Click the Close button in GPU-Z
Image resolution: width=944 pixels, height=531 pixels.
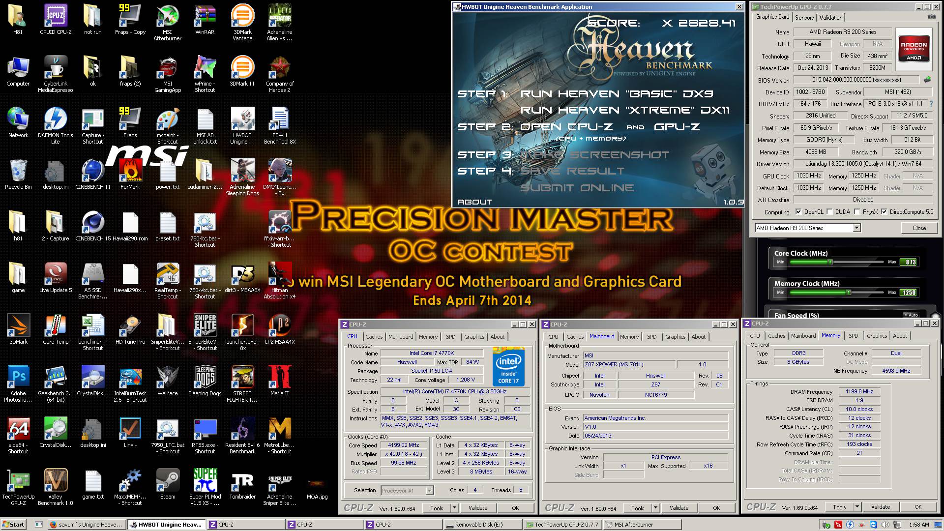coord(919,228)
